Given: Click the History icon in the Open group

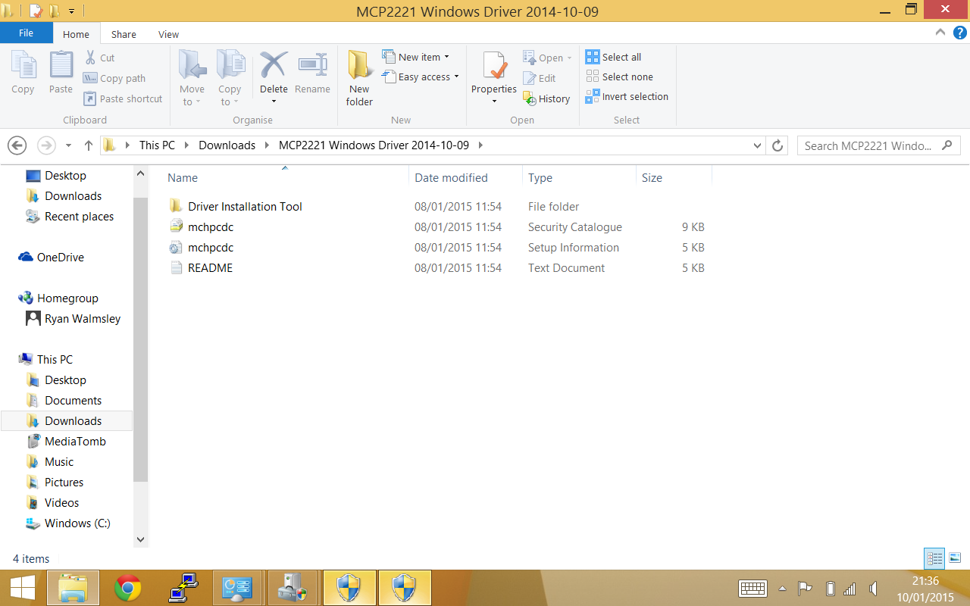Looking at the screenshot, I should click(546, 98).
